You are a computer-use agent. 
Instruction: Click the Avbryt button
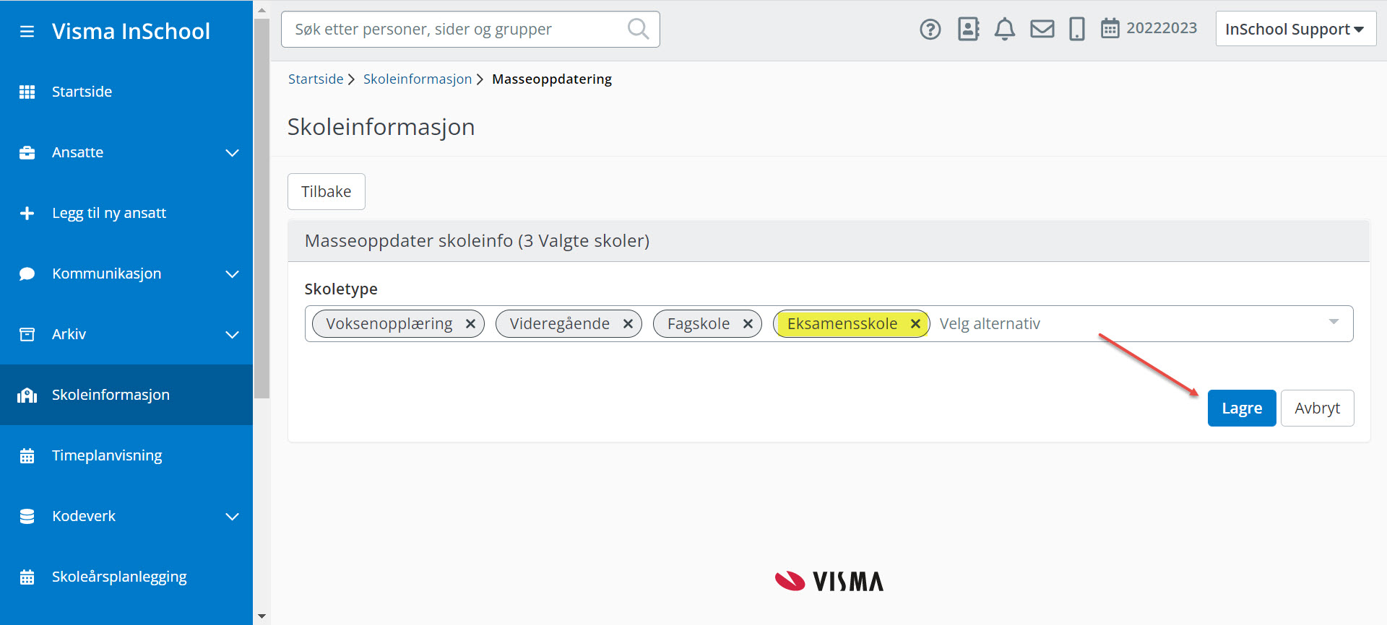click(x=1317, y=408)
